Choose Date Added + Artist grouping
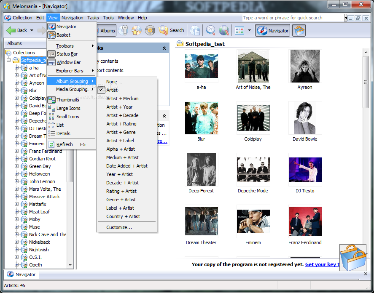This screenshot has height=293, width=374. [x=126, y=166]
